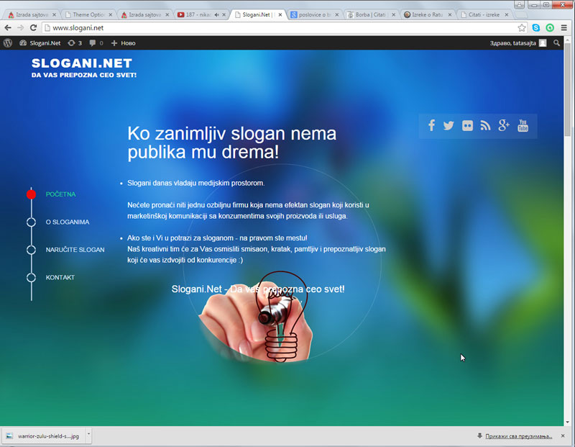Open the Facebook social icon
The height and width of the screenshot is (447, 575).
coord(431,125)
